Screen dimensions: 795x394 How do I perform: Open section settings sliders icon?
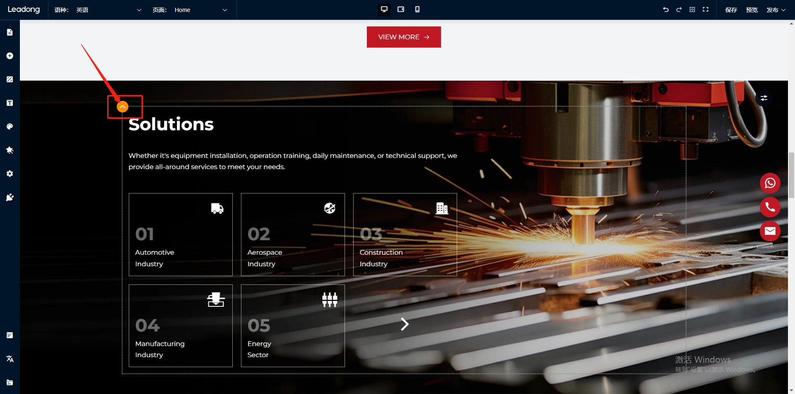click(764, 98)
